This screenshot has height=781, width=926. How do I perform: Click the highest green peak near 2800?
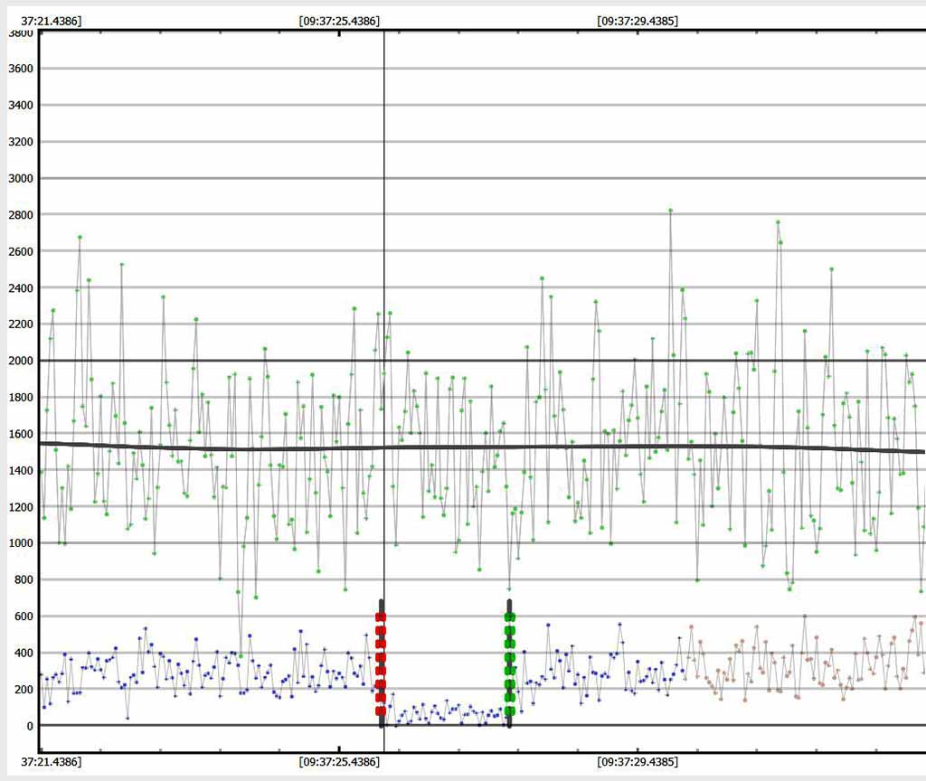pyautogui.click(x=670, y=210)
